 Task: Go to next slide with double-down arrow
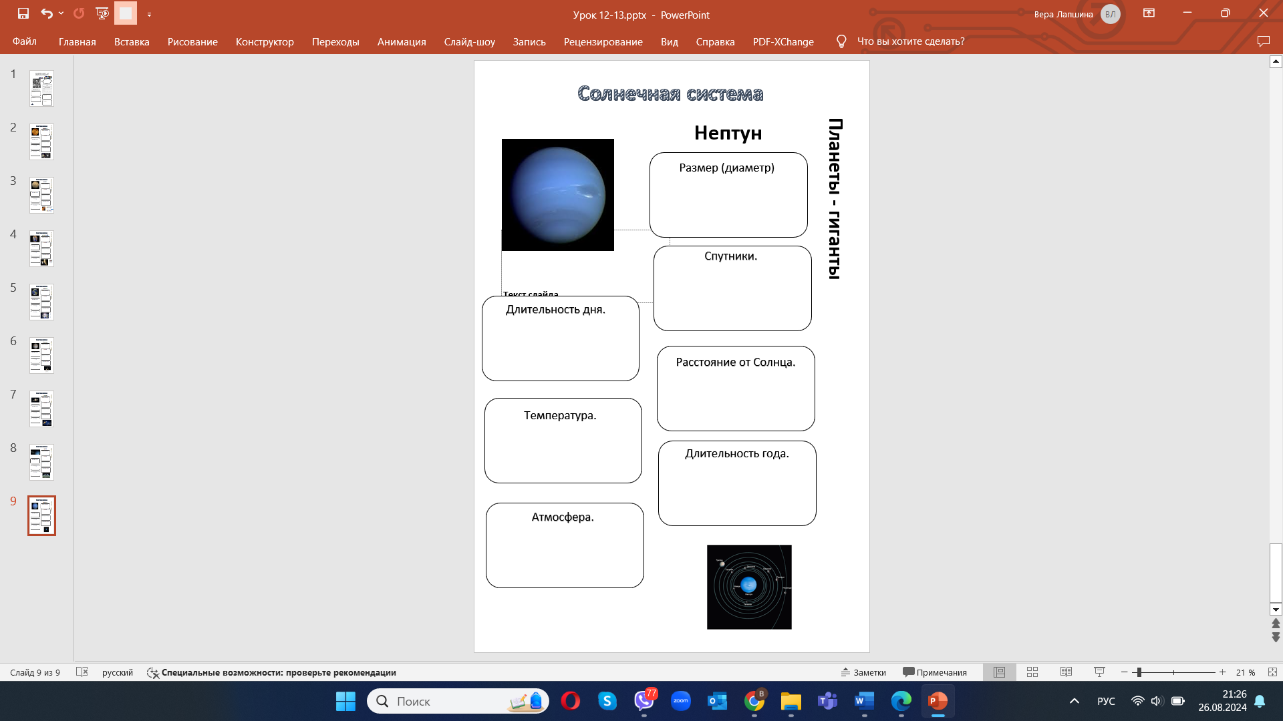[1276, 638]
